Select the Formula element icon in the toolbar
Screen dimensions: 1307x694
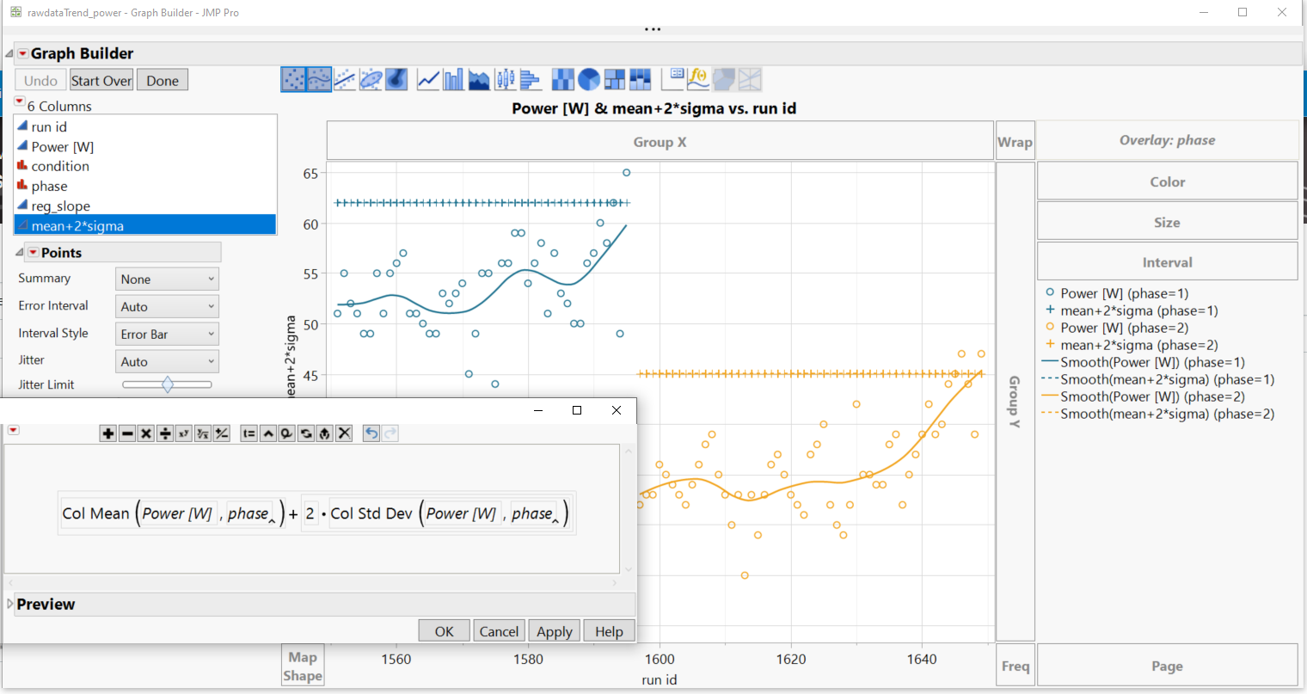697,78
